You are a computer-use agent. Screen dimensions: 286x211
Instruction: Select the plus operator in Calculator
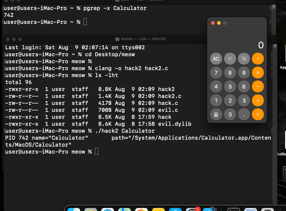pos(258,100)
